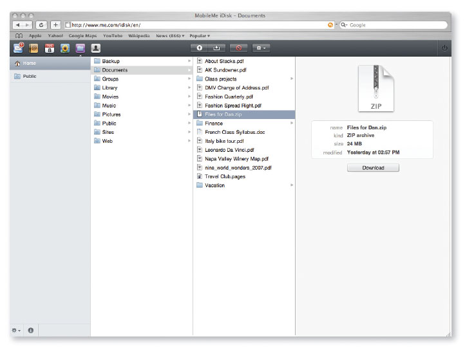Select Fashion Quarterly.pdf

click(244, 97)
